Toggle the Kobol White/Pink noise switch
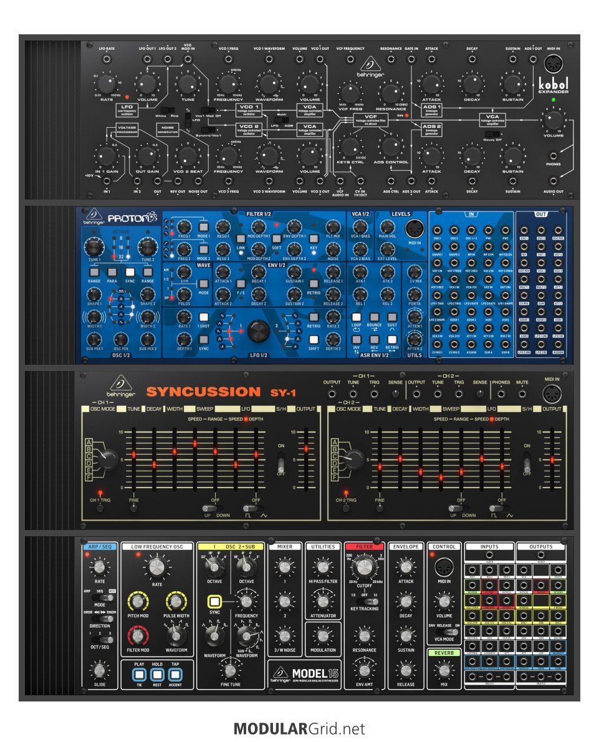 point(168,110)
